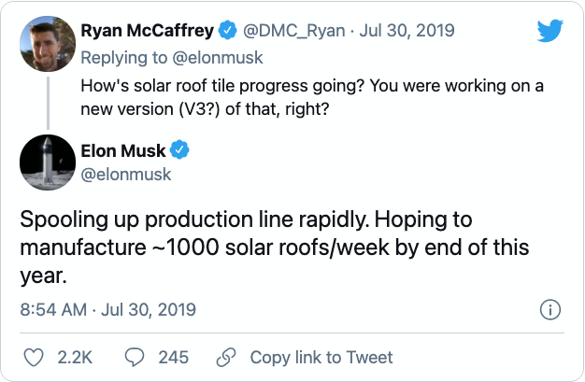This screenshot has height=382, width=585.
Task: Click Copy link to Tweet
Action: 321,357
